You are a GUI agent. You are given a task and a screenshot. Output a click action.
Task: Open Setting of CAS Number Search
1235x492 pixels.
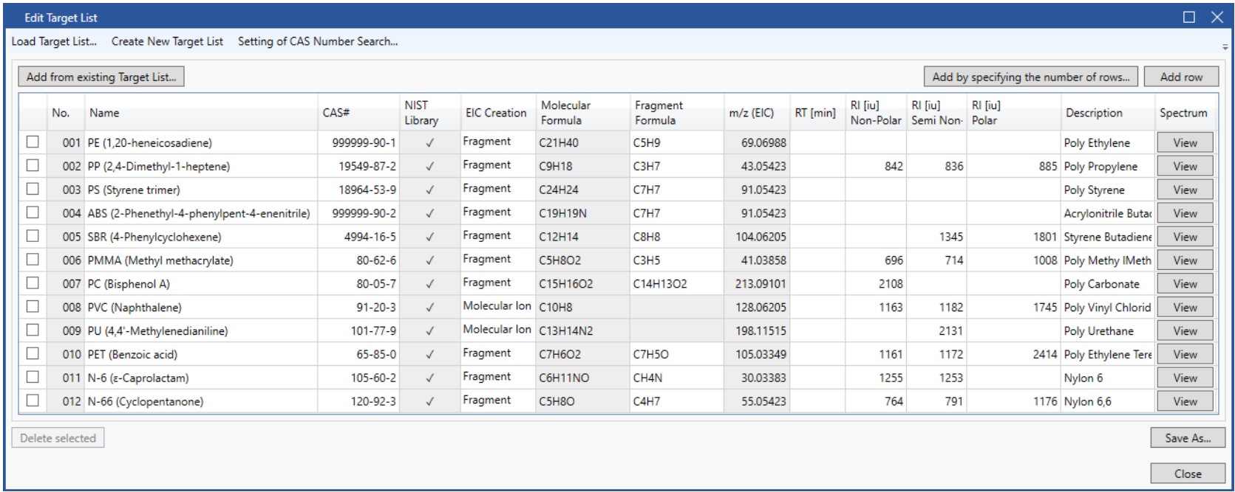click(x=317, y=41)
